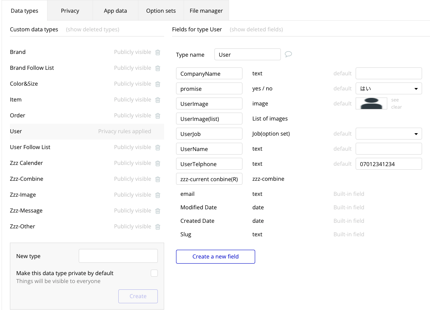The height and width of the screenshot is (310, 430).
Task: Select the Zzz-Combine data type
Action: click(27, 179)
